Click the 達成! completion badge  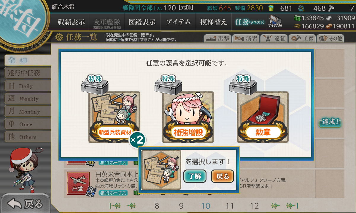click(330, 122)
